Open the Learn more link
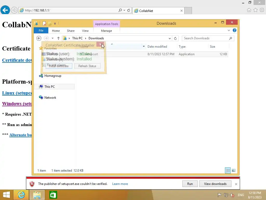Screen dimensions: 266x200 (x=120, y=184)
